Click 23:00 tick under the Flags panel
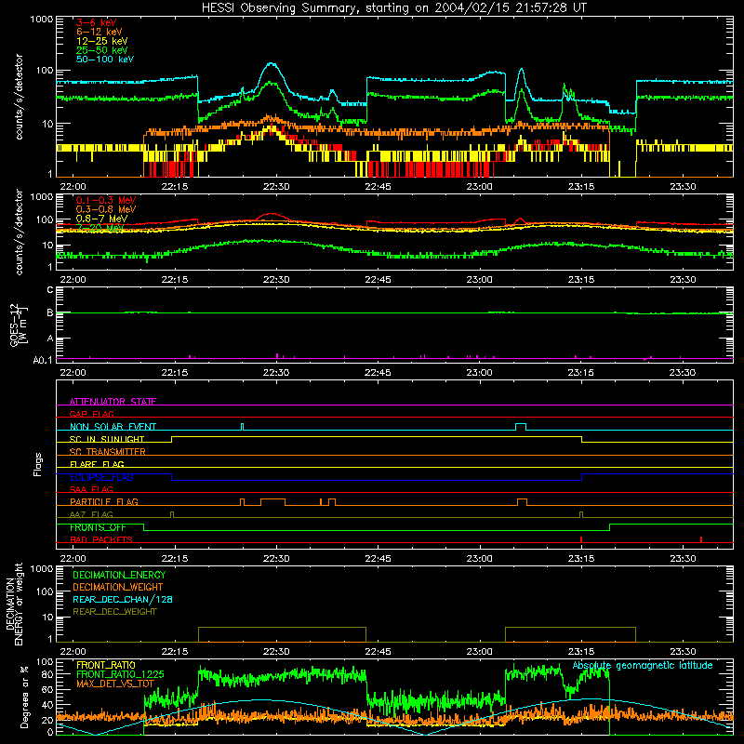744x744 pixels. click(x=479, y=559)
